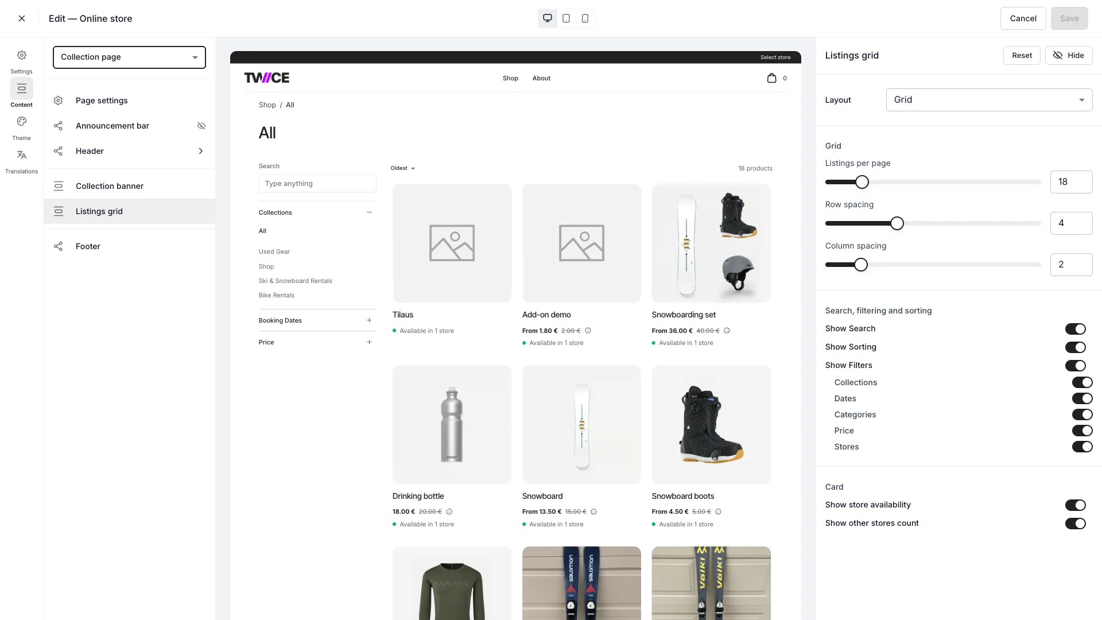Open Translations icon
1102x620 pixels.
pos(22,155)
